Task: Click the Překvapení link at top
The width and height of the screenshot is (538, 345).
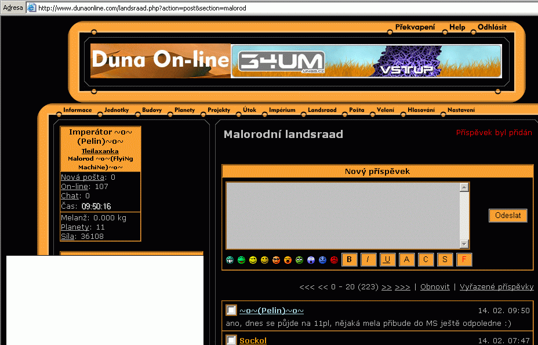Action: pyautogui.click(x=415, y=27)
